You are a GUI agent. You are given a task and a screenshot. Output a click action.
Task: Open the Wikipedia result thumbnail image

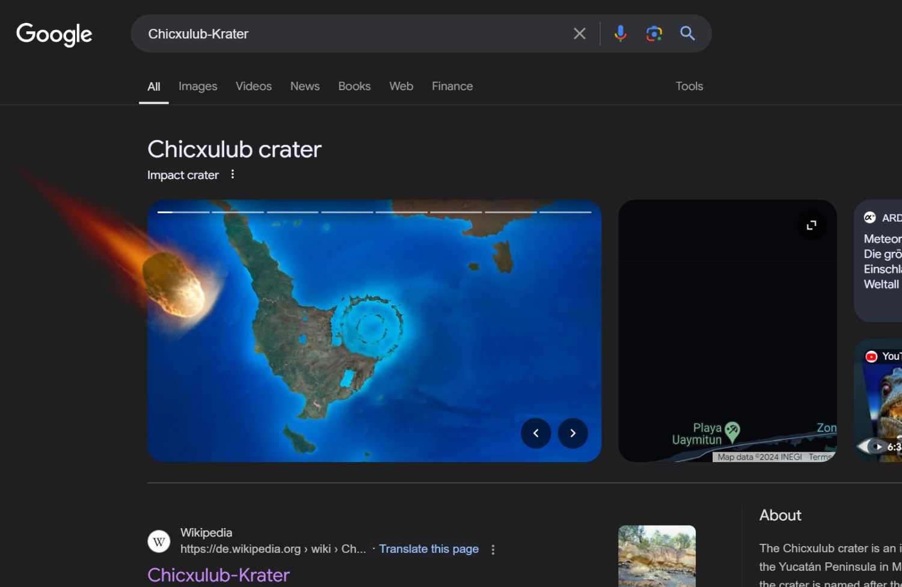[x=657, y=556]
